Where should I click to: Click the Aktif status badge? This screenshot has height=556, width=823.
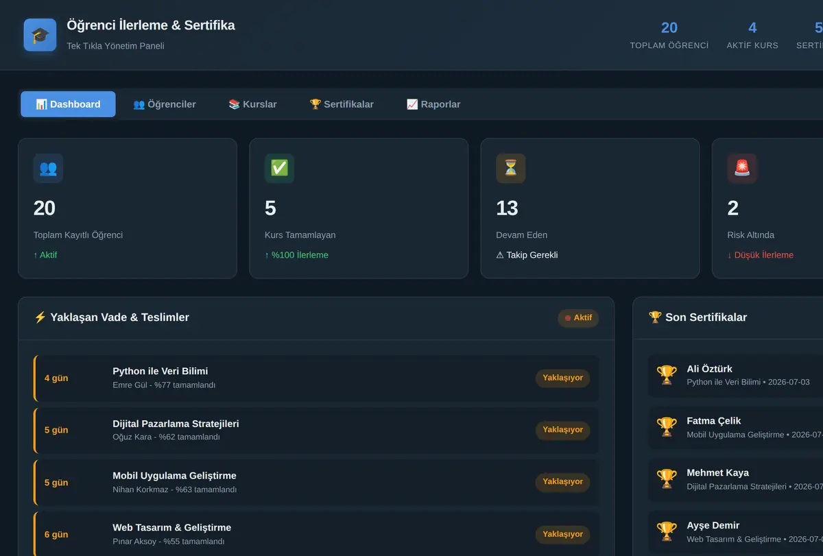click(x=578, y=318)
